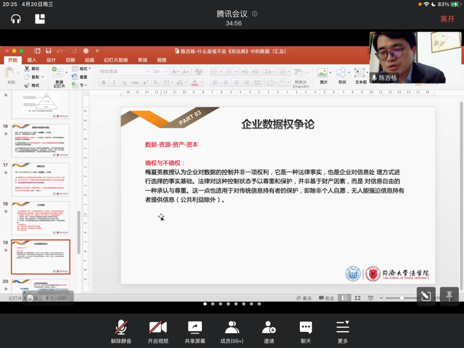
Task: Select the 复制 copy tool
Action: 32,77
